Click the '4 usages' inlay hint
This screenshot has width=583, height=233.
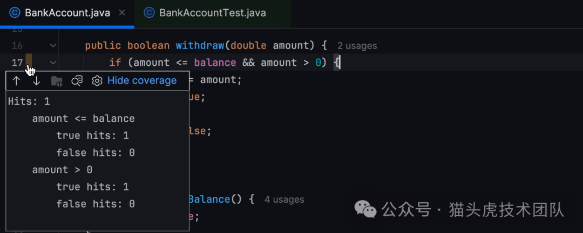click(284, 200)
